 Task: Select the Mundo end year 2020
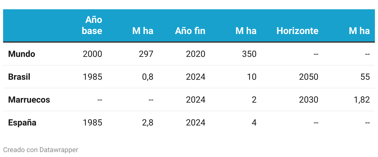coord(196,54)
